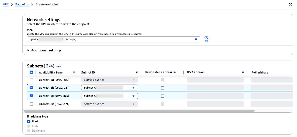
Task: Select the IPv6 address type radio
Action: pos(29,126)
